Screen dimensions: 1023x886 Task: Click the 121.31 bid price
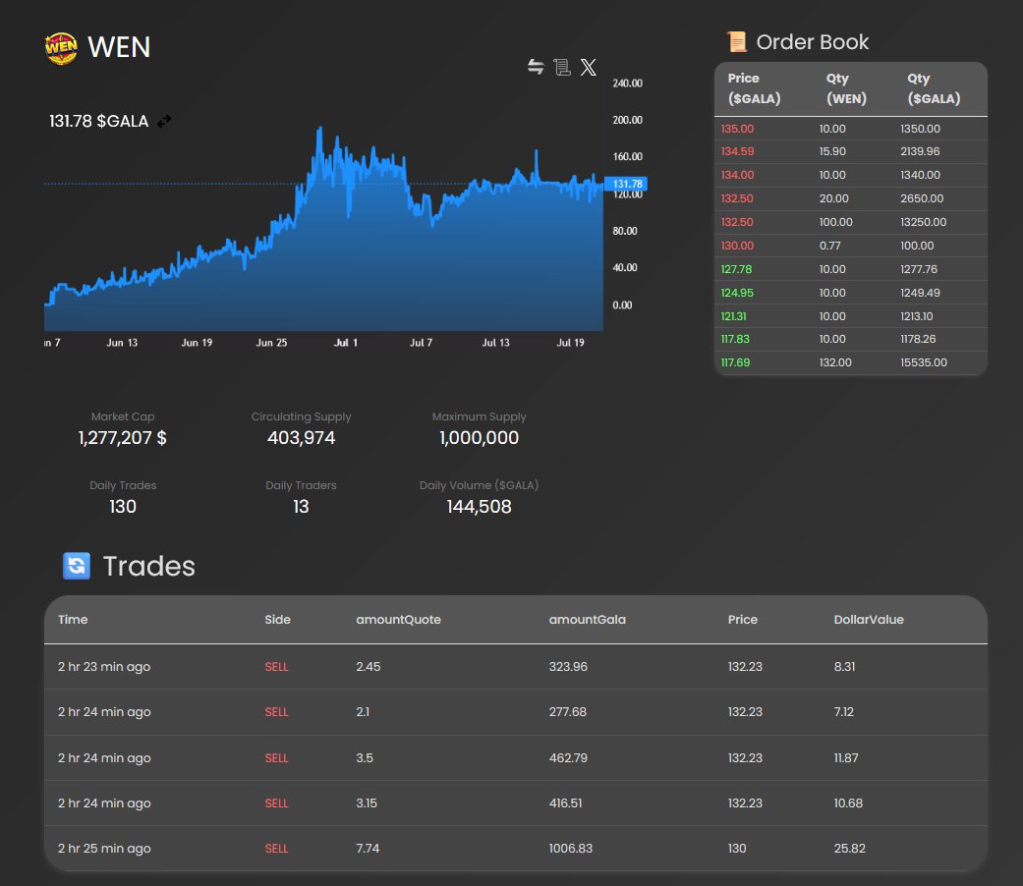pos(733,316)
